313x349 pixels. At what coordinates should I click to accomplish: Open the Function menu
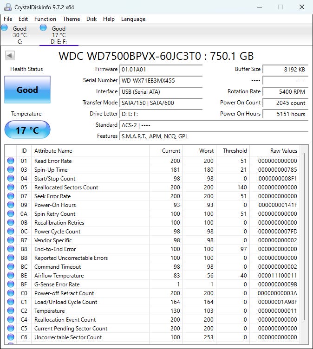click(45, 19)
